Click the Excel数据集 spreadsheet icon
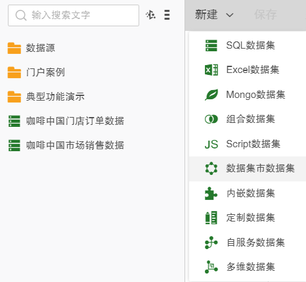 click(x=211, y=70)
